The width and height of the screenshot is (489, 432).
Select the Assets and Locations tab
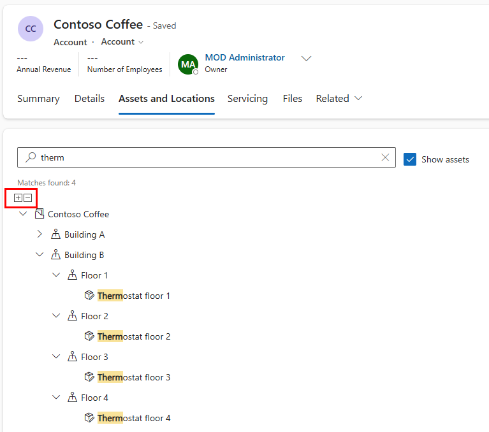pyautogui.click(x=166, y=99)
